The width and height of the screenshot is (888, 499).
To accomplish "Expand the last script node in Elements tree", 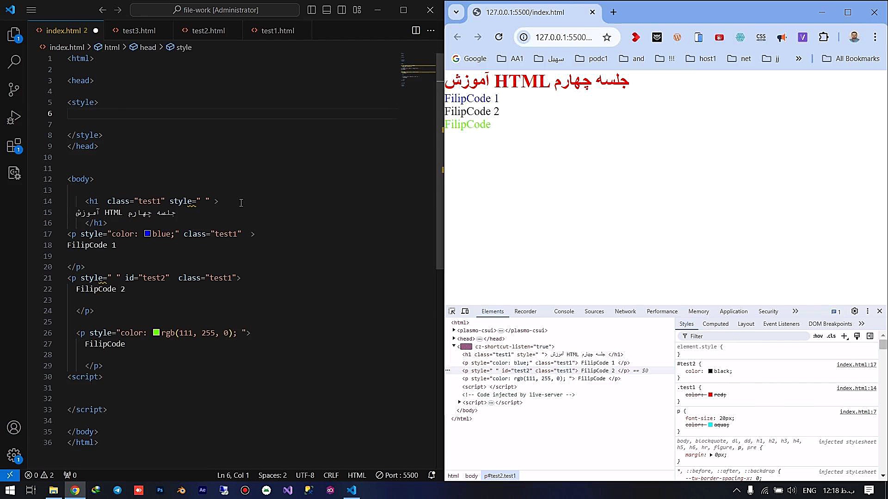I will click(459, 402).
